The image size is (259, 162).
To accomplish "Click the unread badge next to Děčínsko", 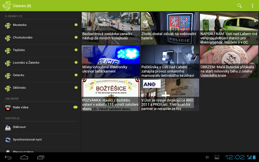I will (76, 87).
